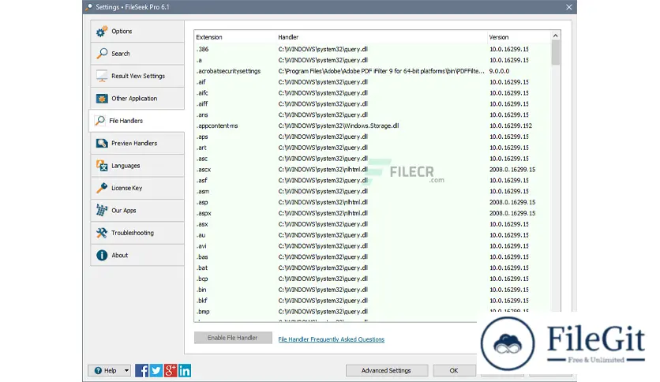Open the Facebook social icon

[x=141, y=370]
